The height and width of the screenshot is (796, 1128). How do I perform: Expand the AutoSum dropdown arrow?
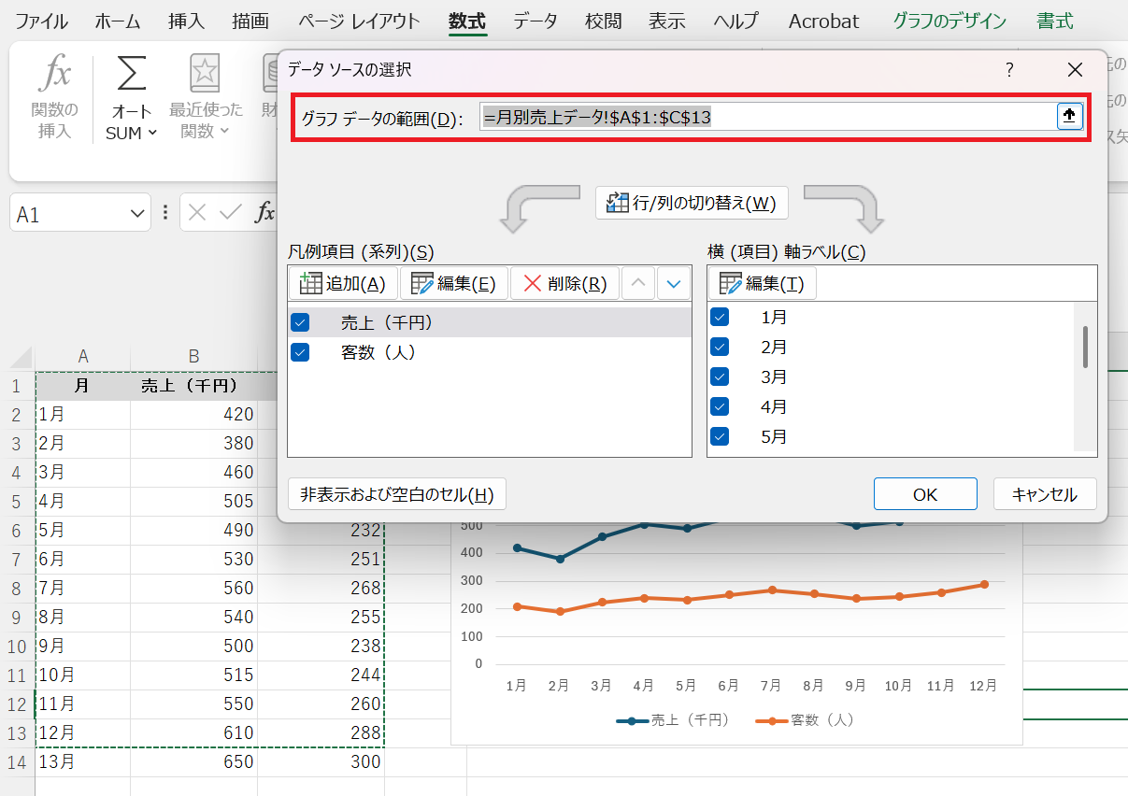pos(152,133)
